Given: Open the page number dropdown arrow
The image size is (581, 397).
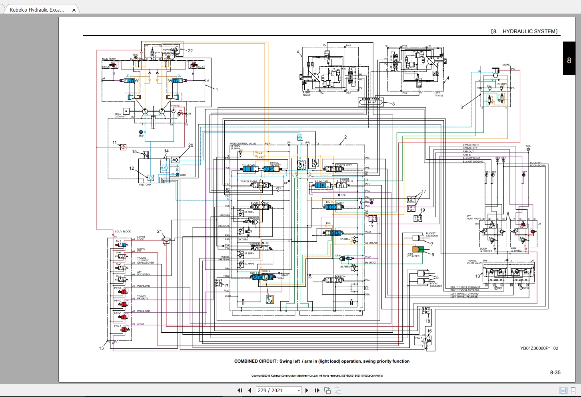Looking at the screenshot, I should tap(299, 391).
